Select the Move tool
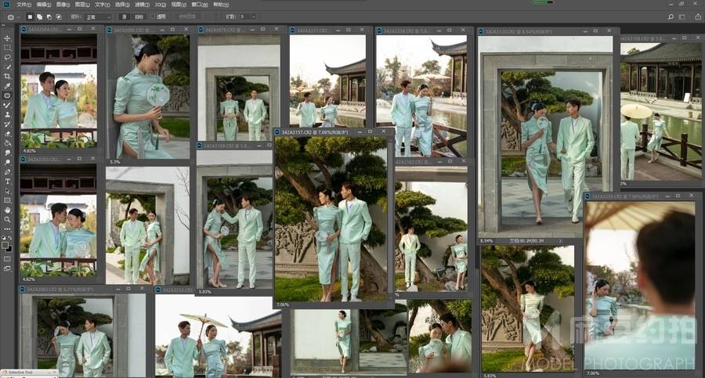 pos(7,38)
